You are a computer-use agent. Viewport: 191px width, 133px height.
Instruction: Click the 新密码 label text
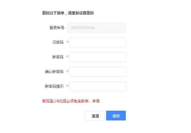click(58, 57)
